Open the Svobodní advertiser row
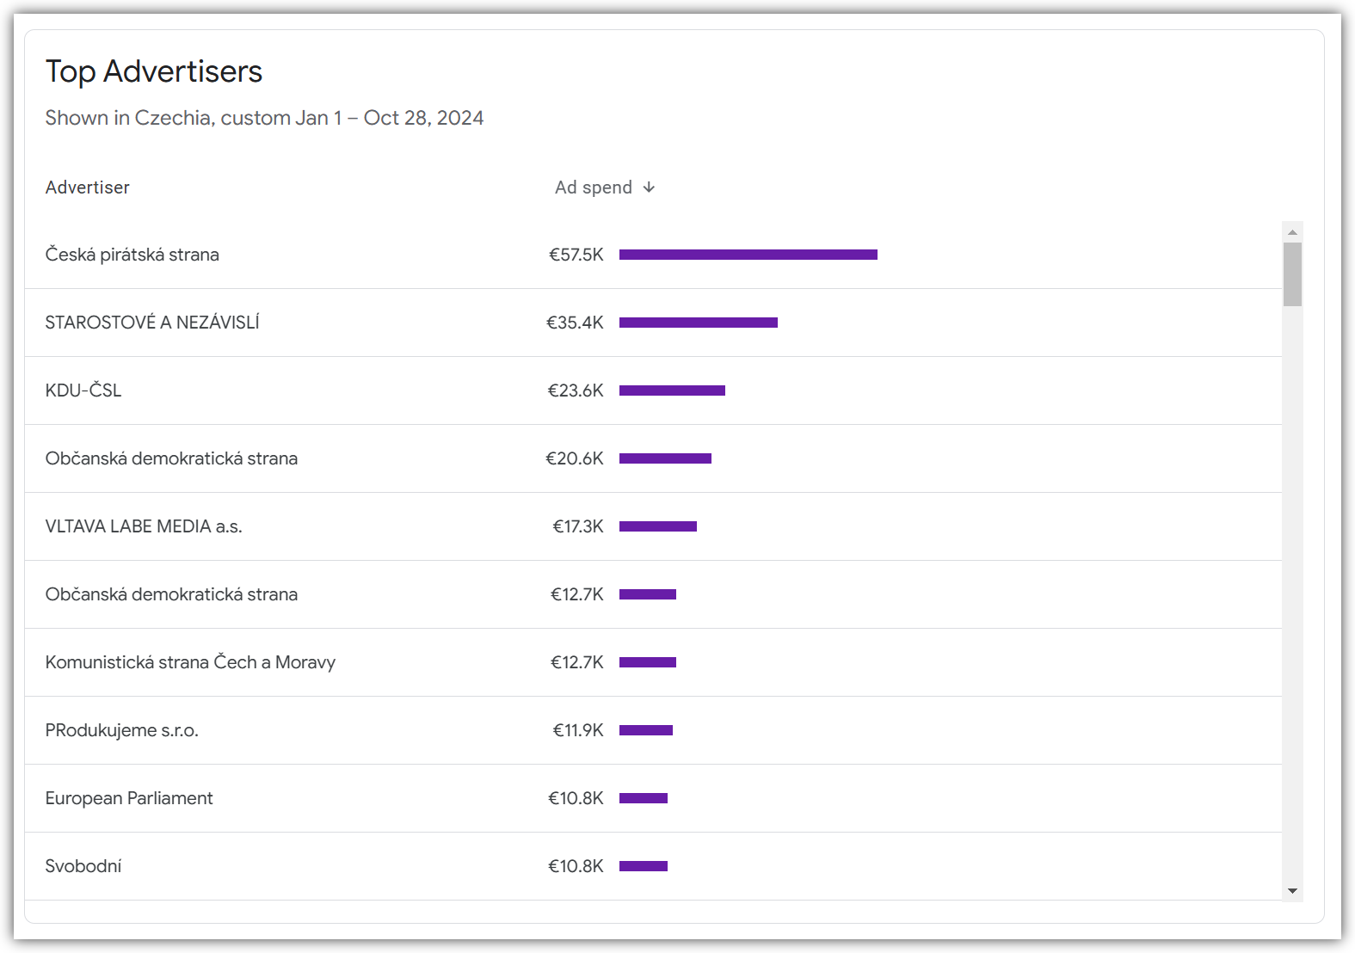Viewport: 1355px width, 953px height. coord(653,866)
